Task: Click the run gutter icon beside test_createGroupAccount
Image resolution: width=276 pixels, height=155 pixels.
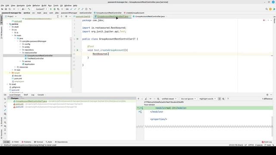Action: point(78,50)
